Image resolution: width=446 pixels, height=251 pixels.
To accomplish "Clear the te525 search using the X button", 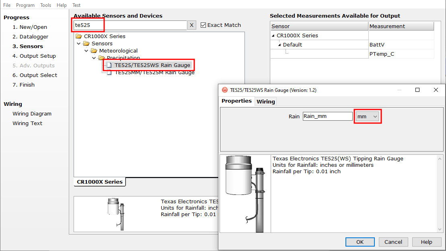I will pyautogui.click(x=192, y=25).
